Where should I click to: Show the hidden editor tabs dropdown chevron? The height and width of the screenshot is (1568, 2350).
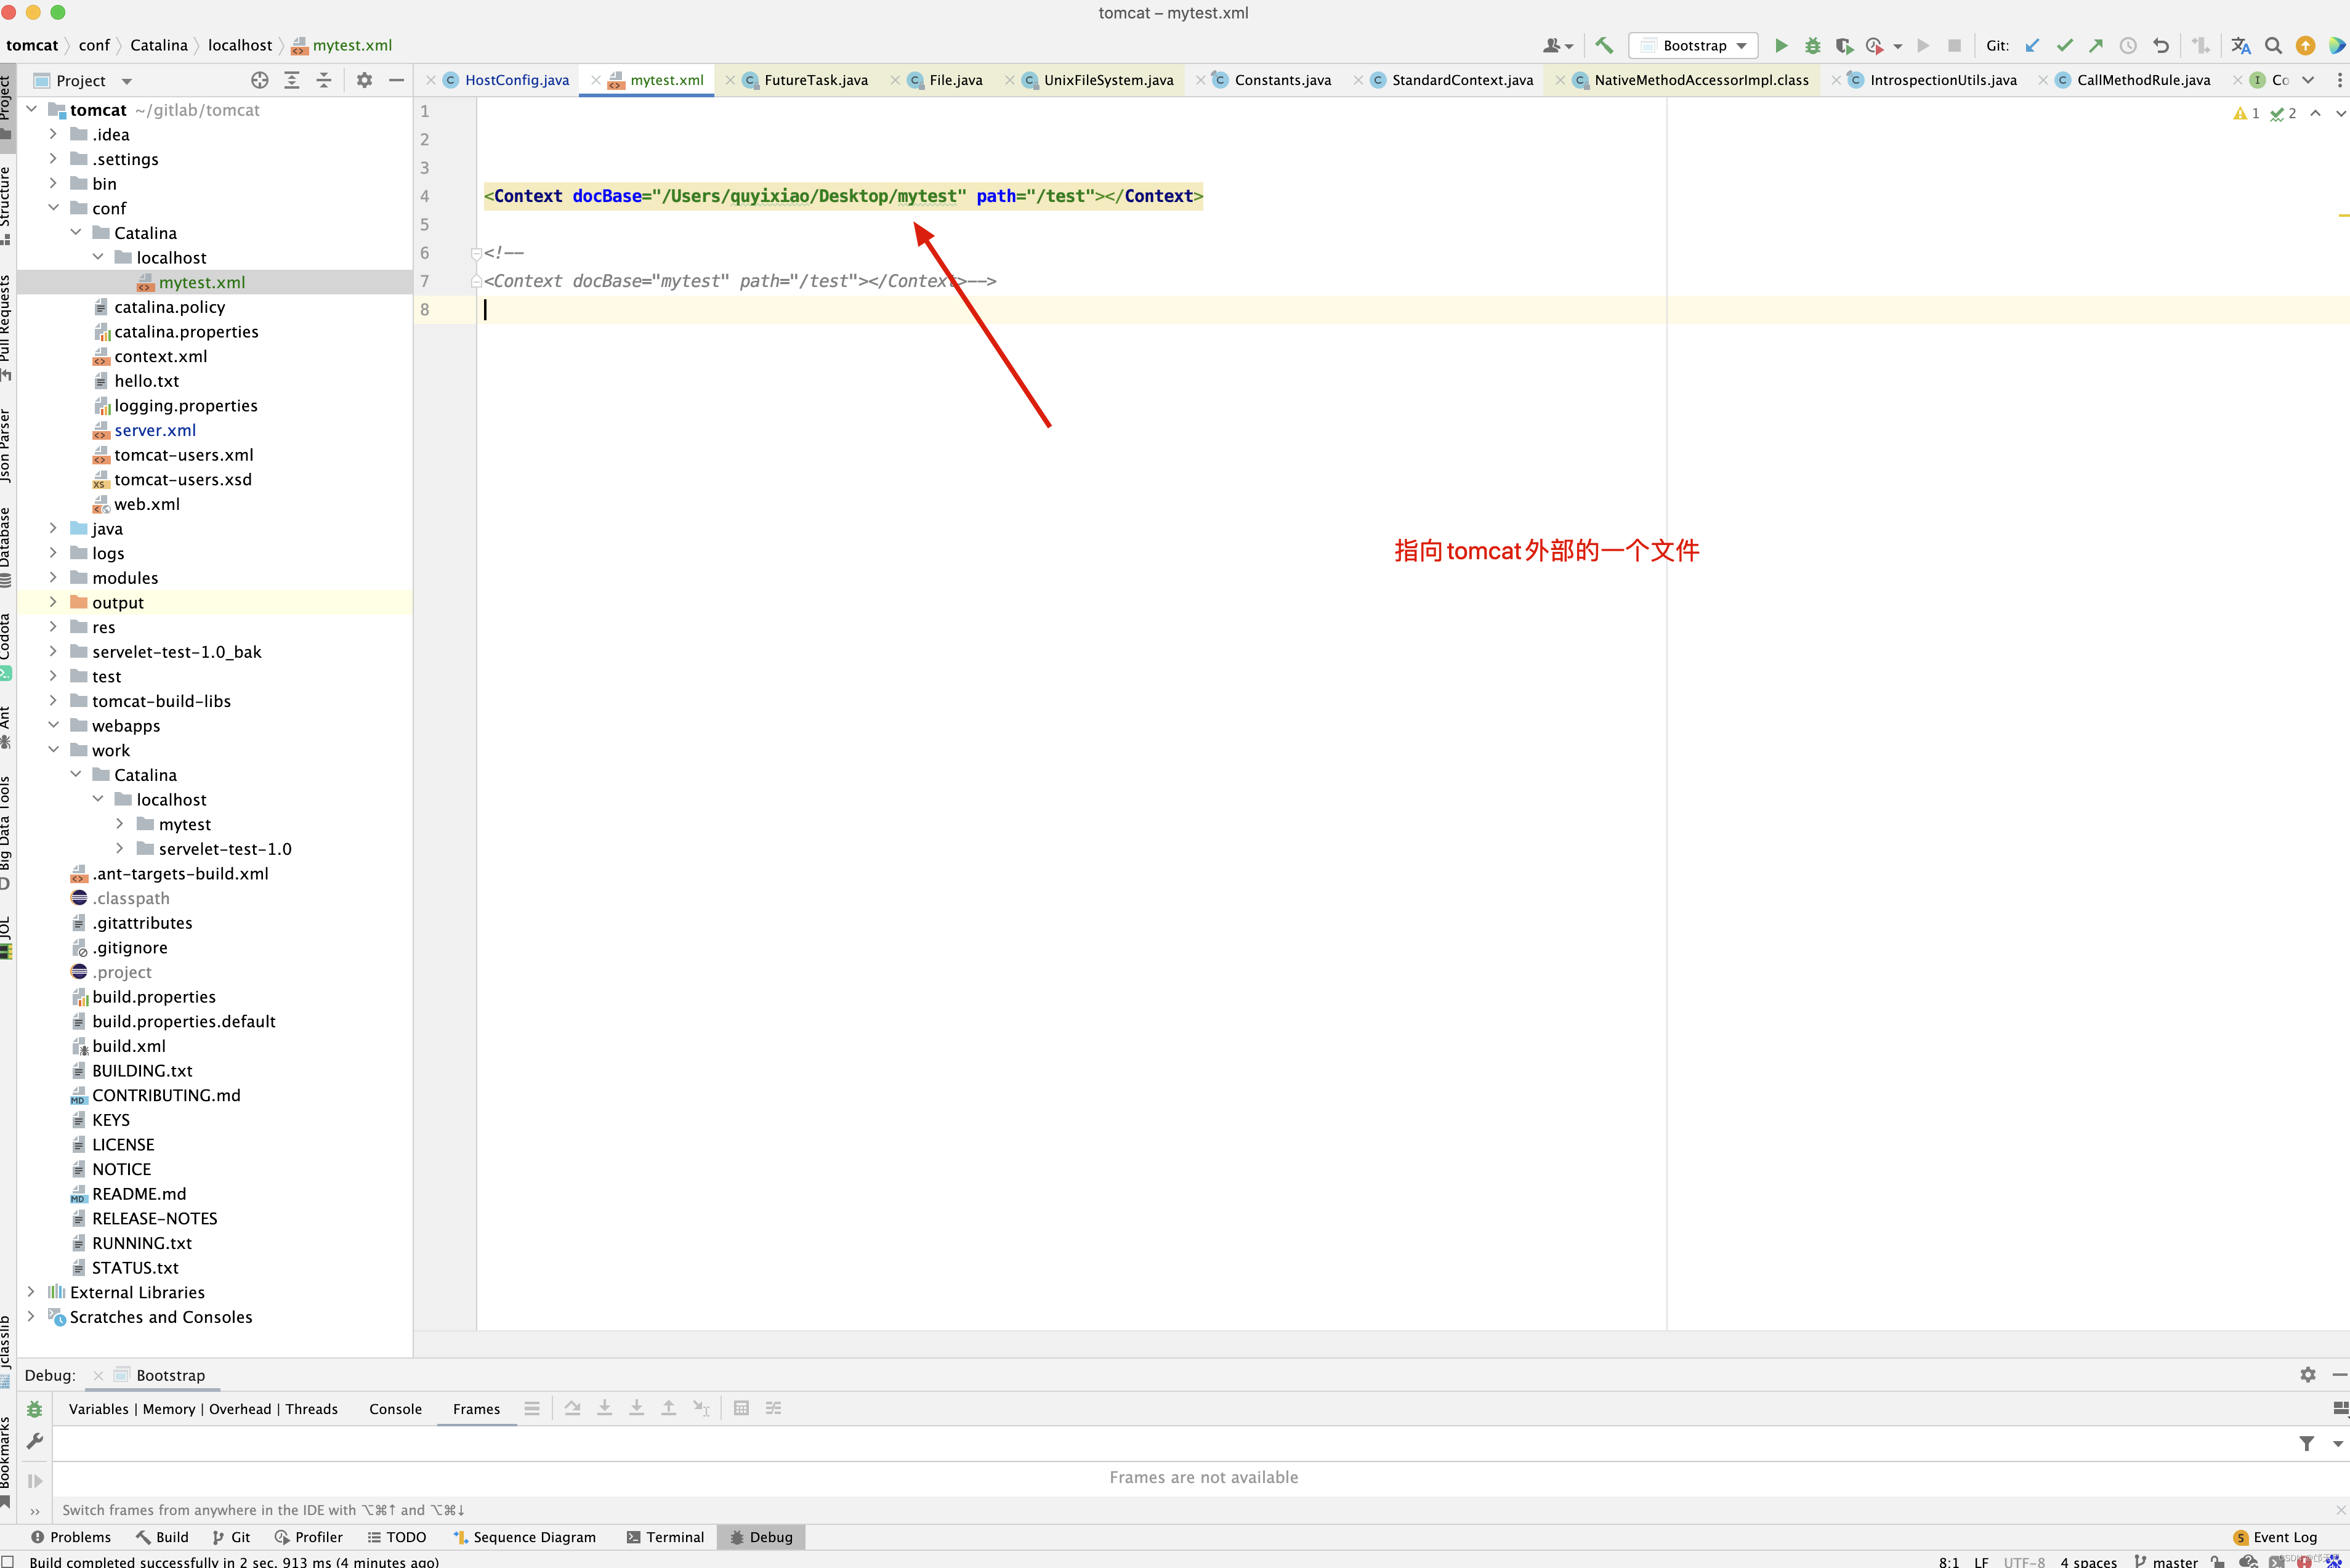[x=2308, y=80]
